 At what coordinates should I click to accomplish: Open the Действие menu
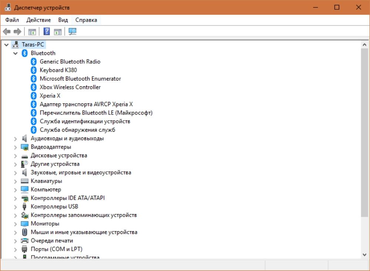click(x=38, y=20)
